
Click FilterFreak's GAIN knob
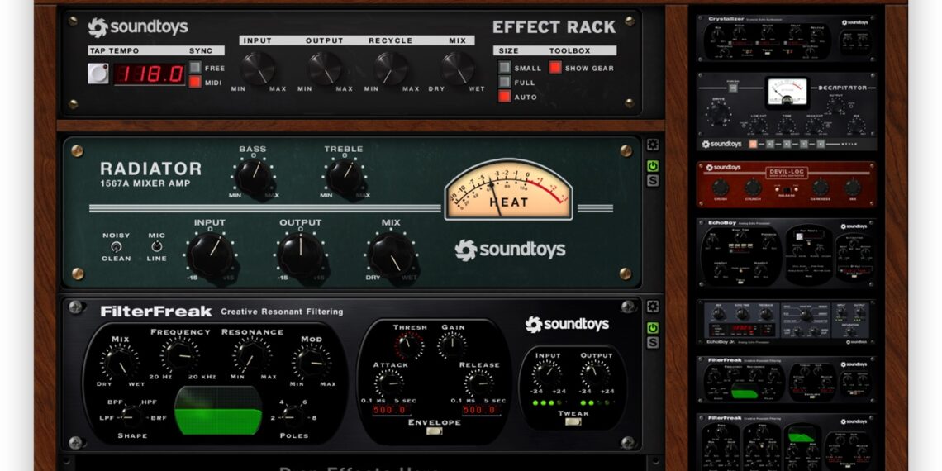[452, 345]
